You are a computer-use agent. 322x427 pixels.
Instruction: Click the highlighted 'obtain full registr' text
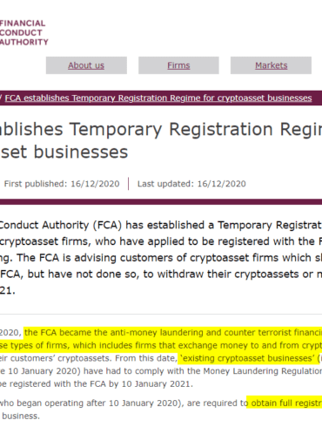(x=285, y=403)
